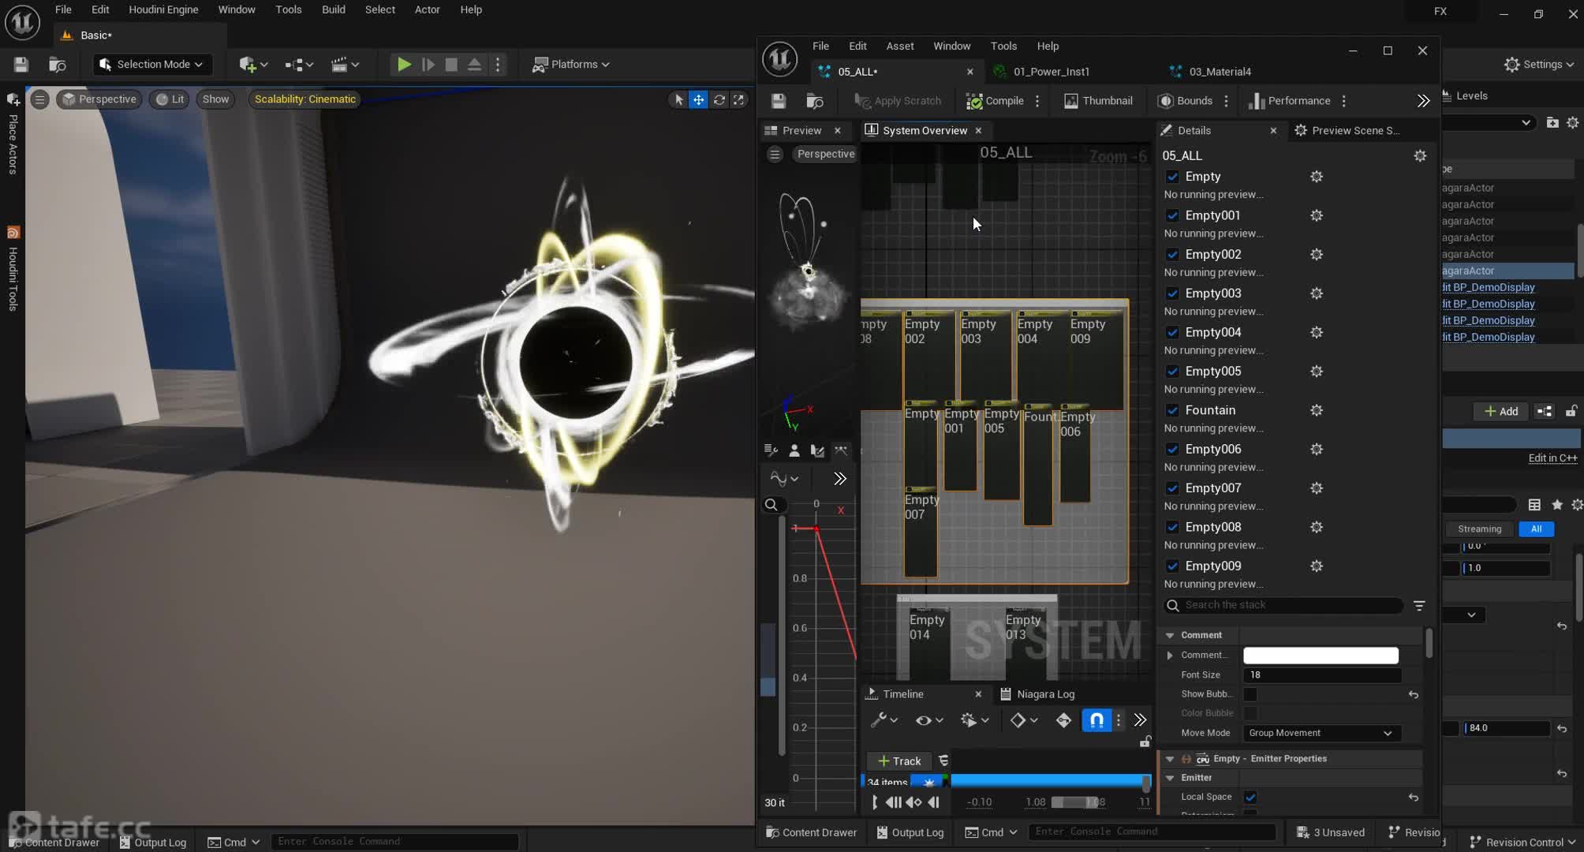
Task: Open Houdini Engine menu
Action: 163,9
